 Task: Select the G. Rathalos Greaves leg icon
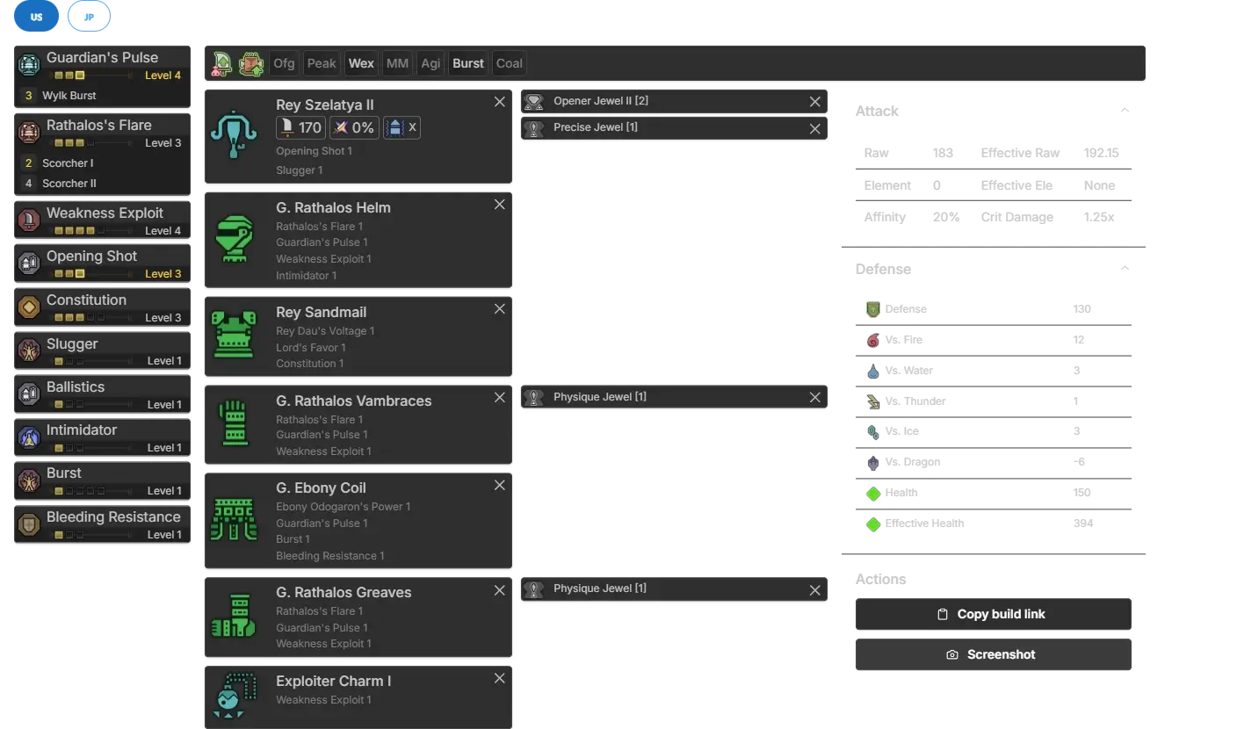(x=234, y=617)
